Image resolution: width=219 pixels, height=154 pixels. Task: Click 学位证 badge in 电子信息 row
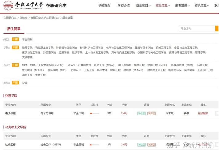[x=141, y=113]
